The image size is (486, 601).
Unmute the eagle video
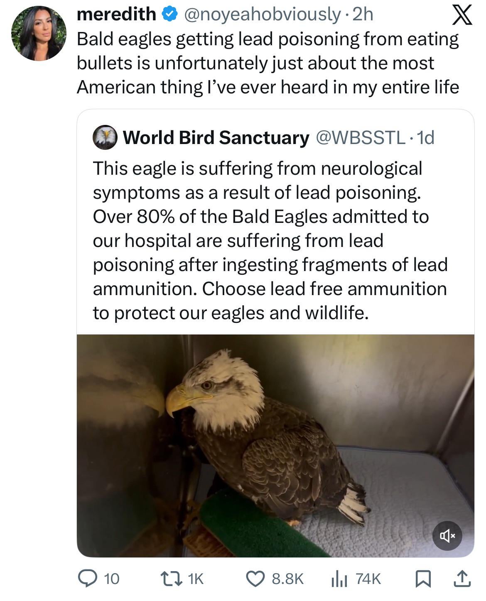click(447, 536)
